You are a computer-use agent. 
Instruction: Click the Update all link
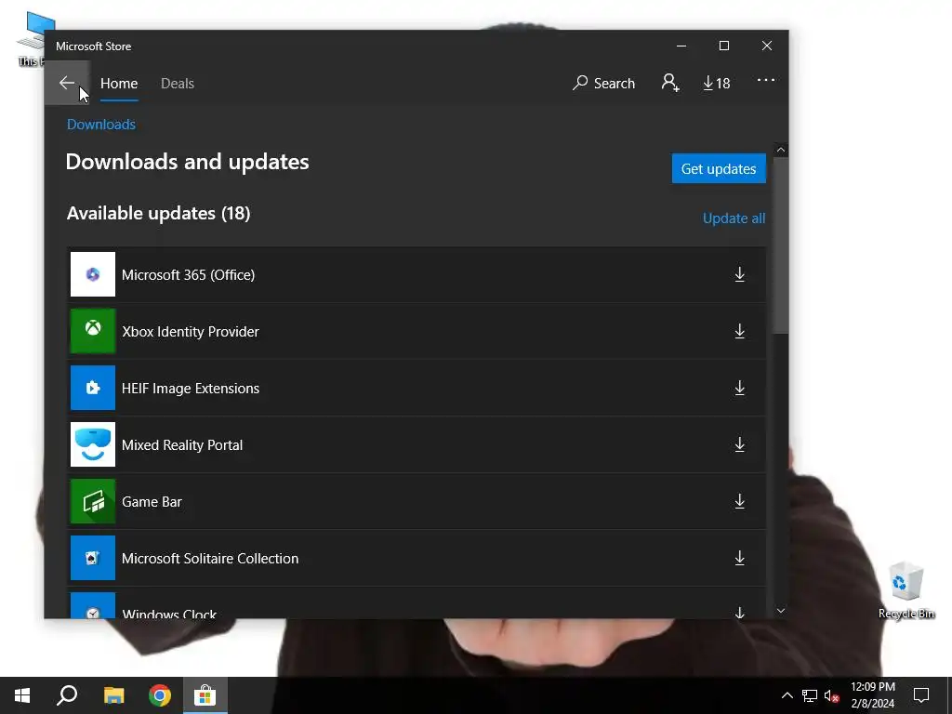point(734,218)
